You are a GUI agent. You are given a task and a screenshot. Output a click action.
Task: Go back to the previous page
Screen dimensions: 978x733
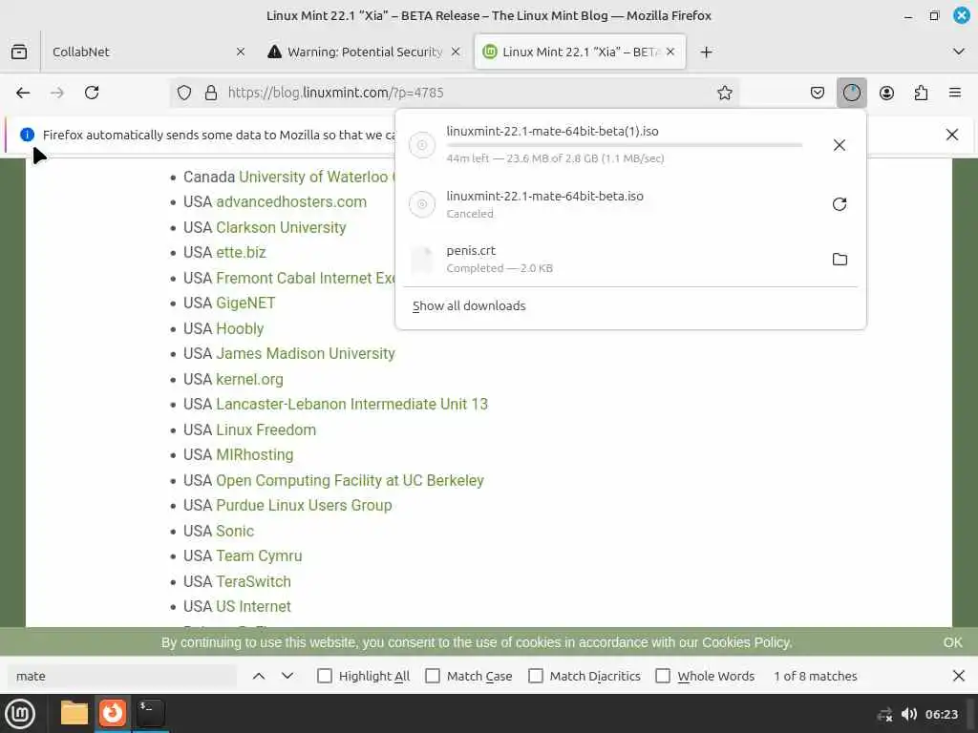(x=23, y=93)
